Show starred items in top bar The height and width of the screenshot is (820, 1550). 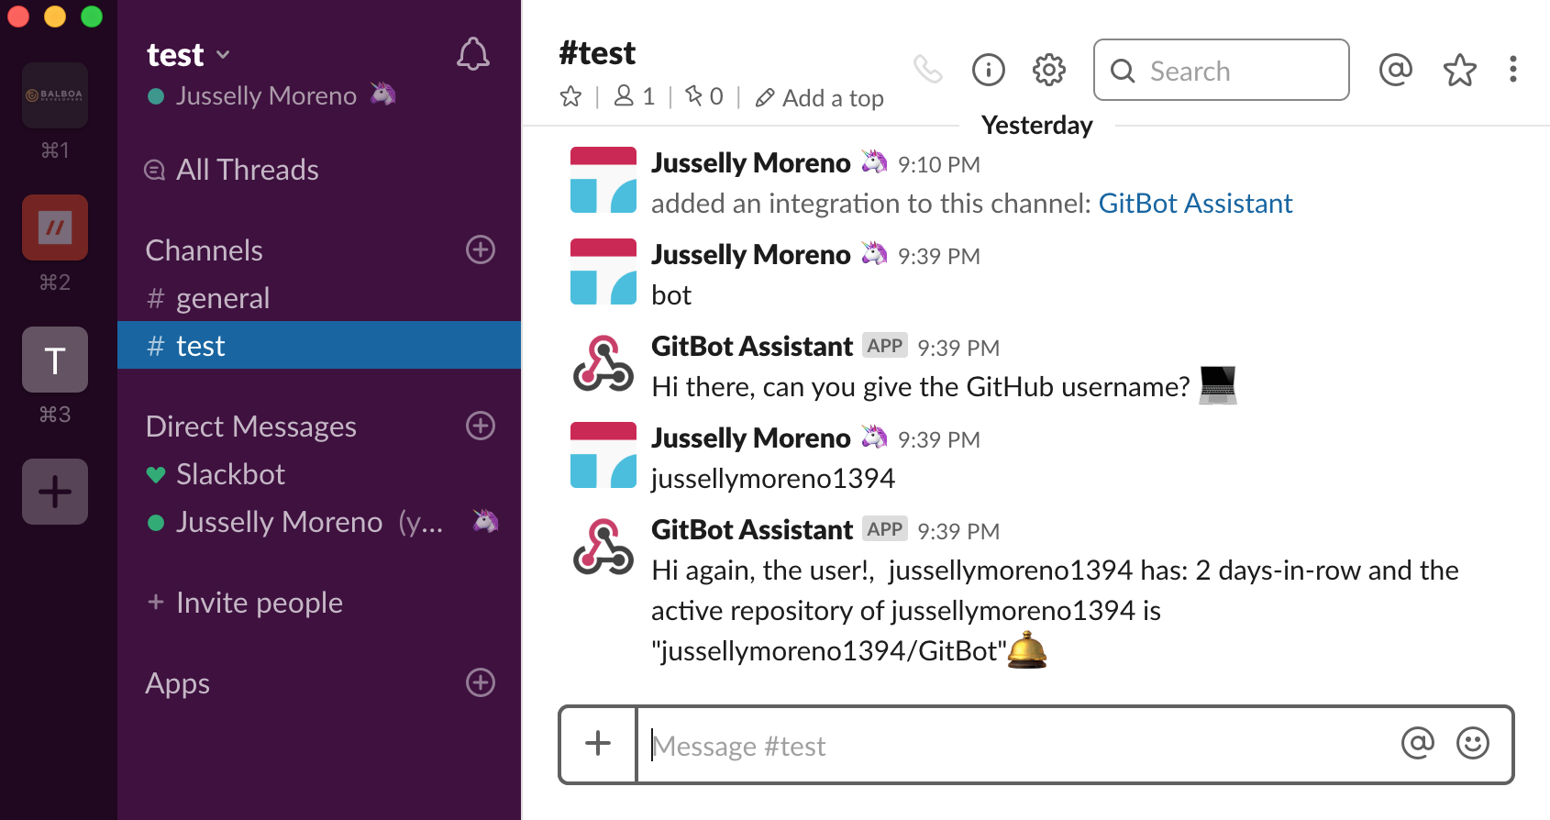coord(1460,70)
